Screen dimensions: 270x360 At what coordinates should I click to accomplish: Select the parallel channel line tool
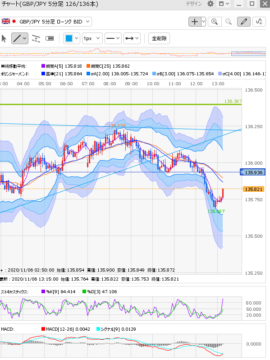click(36, 39)
